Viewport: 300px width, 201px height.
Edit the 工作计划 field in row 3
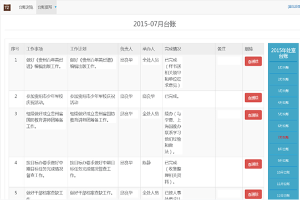tap(93, 117)
